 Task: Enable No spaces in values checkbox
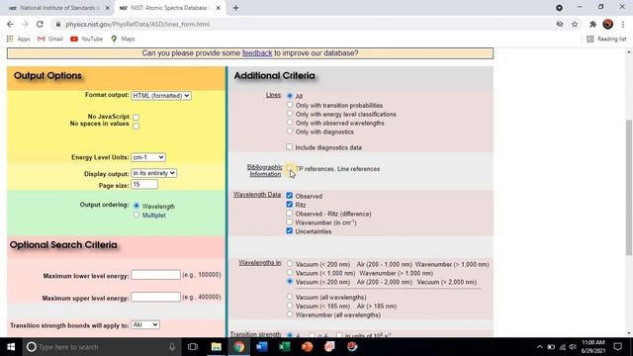[136, 126]
